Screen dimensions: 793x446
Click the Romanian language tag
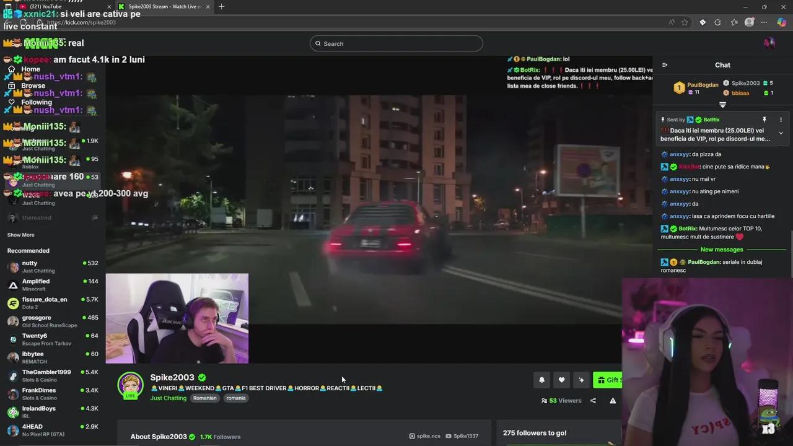[204, 398]
